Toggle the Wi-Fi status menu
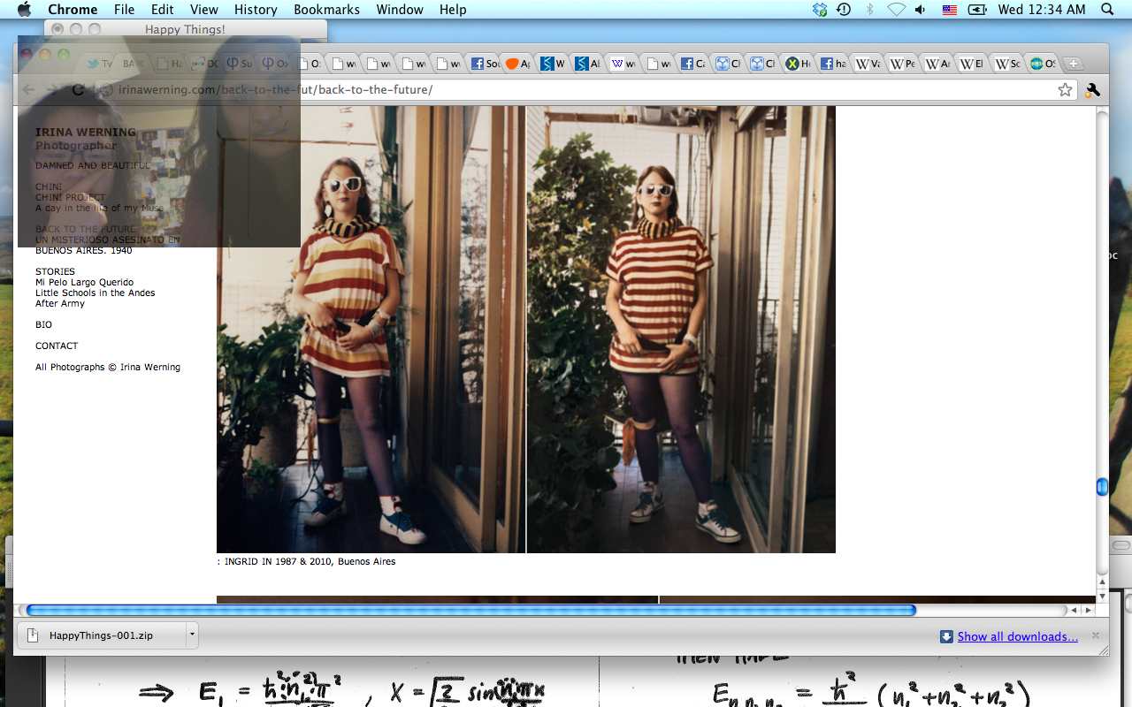 pos(896,10)
